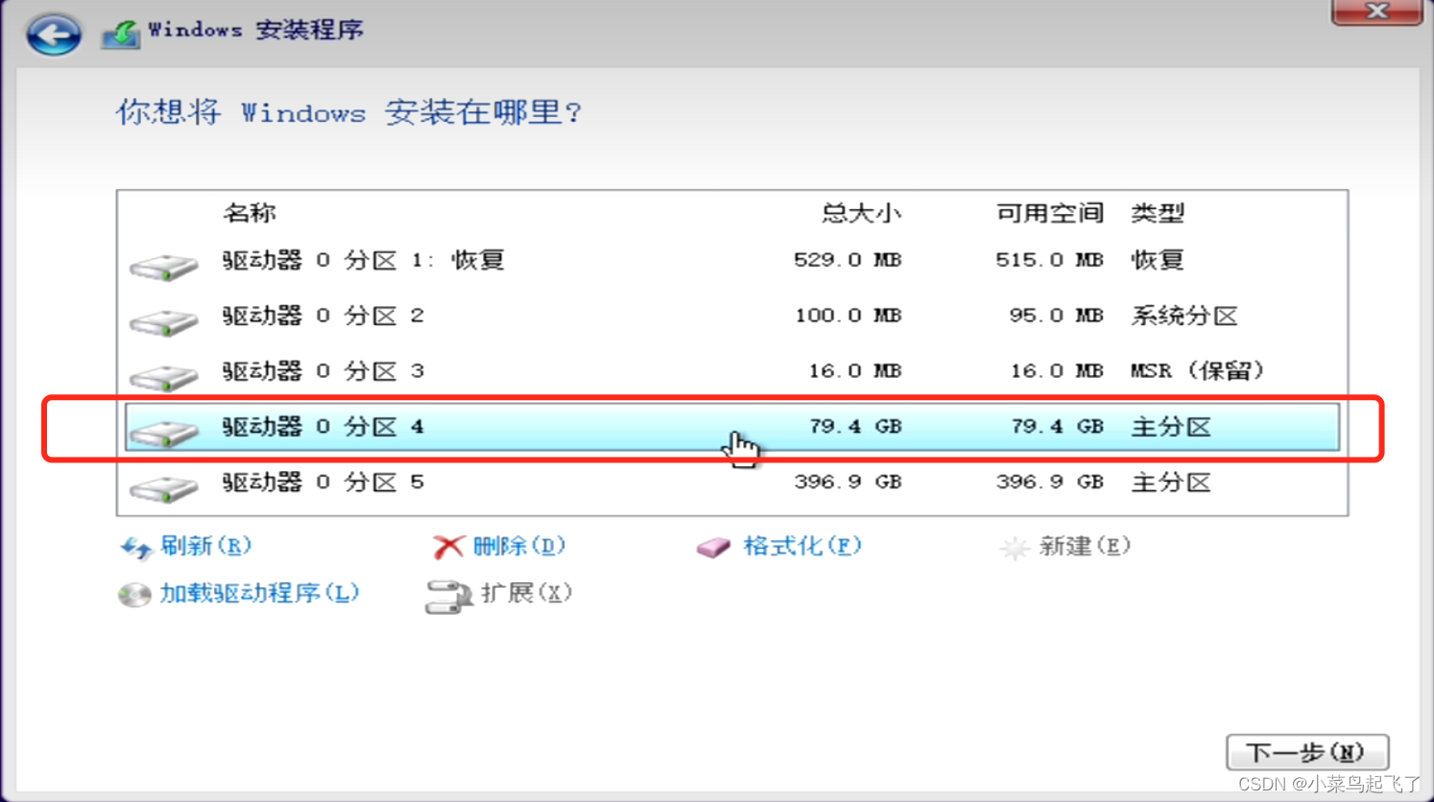Click the 名称 column header
The width and height of the screenshot is (1434, 802).
[x=250, y=213]
